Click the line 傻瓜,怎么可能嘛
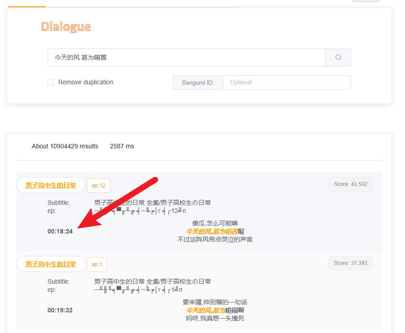Viewport: 405px width, 333px height. point(215,223)
